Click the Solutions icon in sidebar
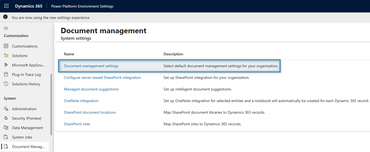The width and height of the screenshot is (370, 152). point(6,56)
